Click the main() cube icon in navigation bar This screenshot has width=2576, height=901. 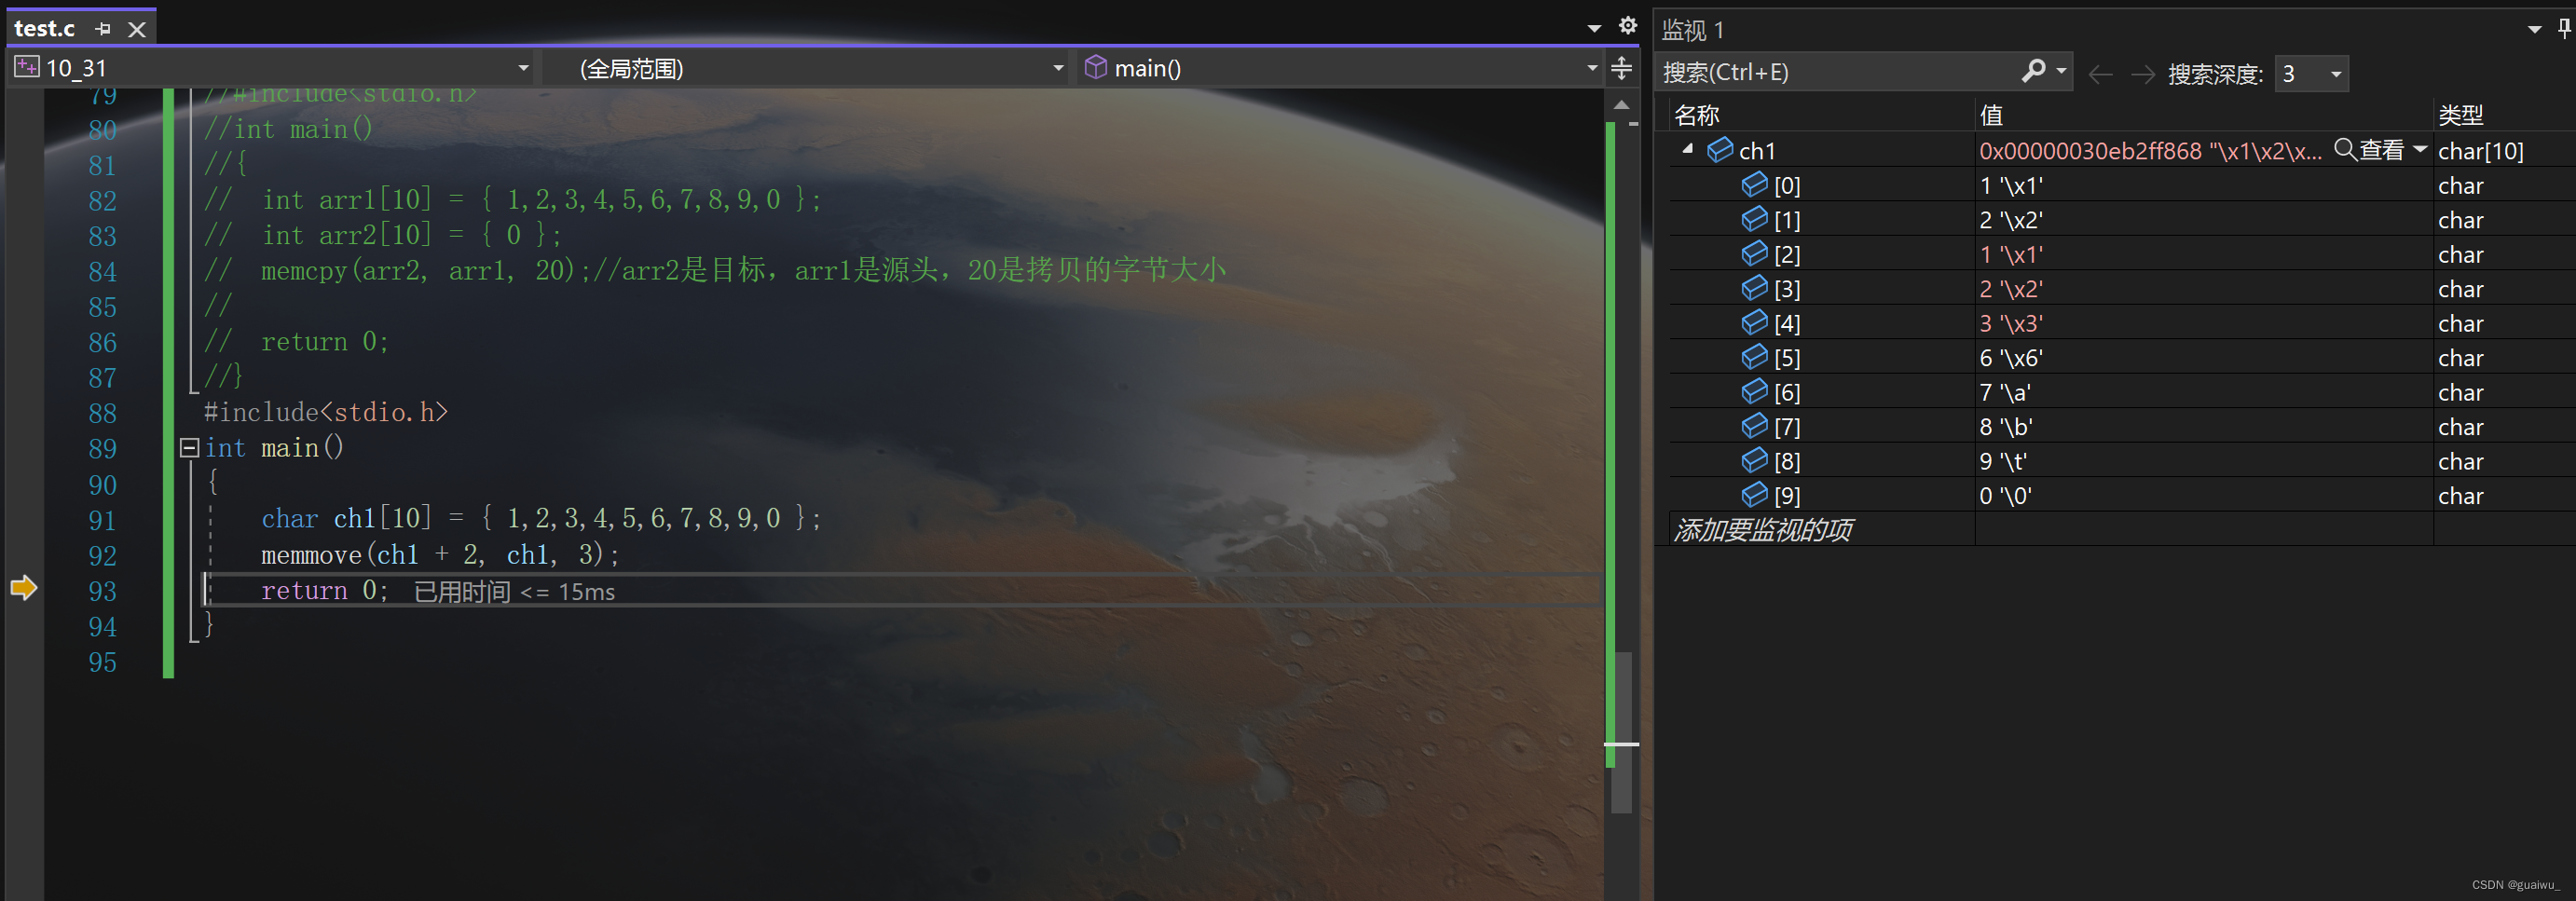pos(1097,68)
